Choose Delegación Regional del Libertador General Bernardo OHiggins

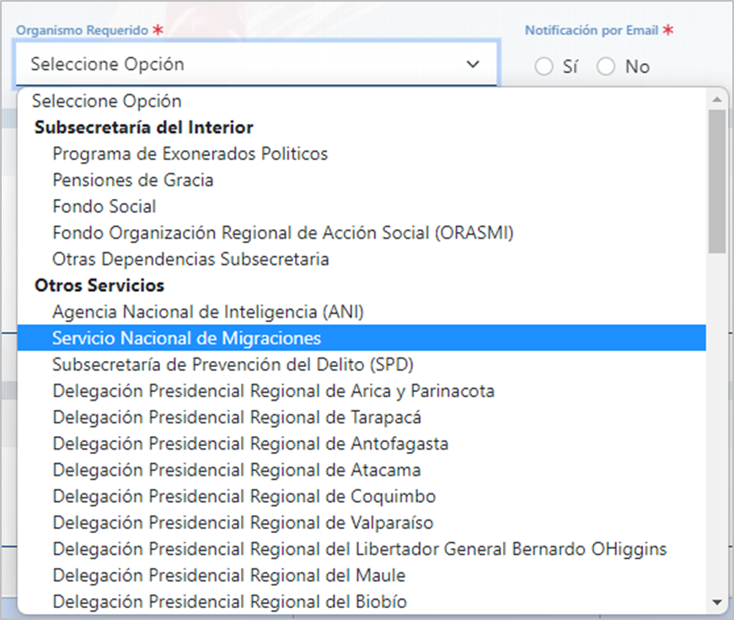[362, 549]
